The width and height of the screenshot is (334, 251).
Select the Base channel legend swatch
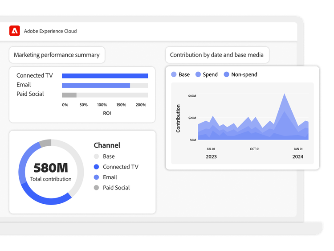click(97, 156)
